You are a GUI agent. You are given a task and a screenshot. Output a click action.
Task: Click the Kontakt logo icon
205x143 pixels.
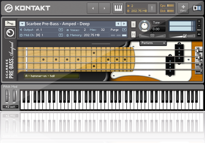click(x=9, y=8)
